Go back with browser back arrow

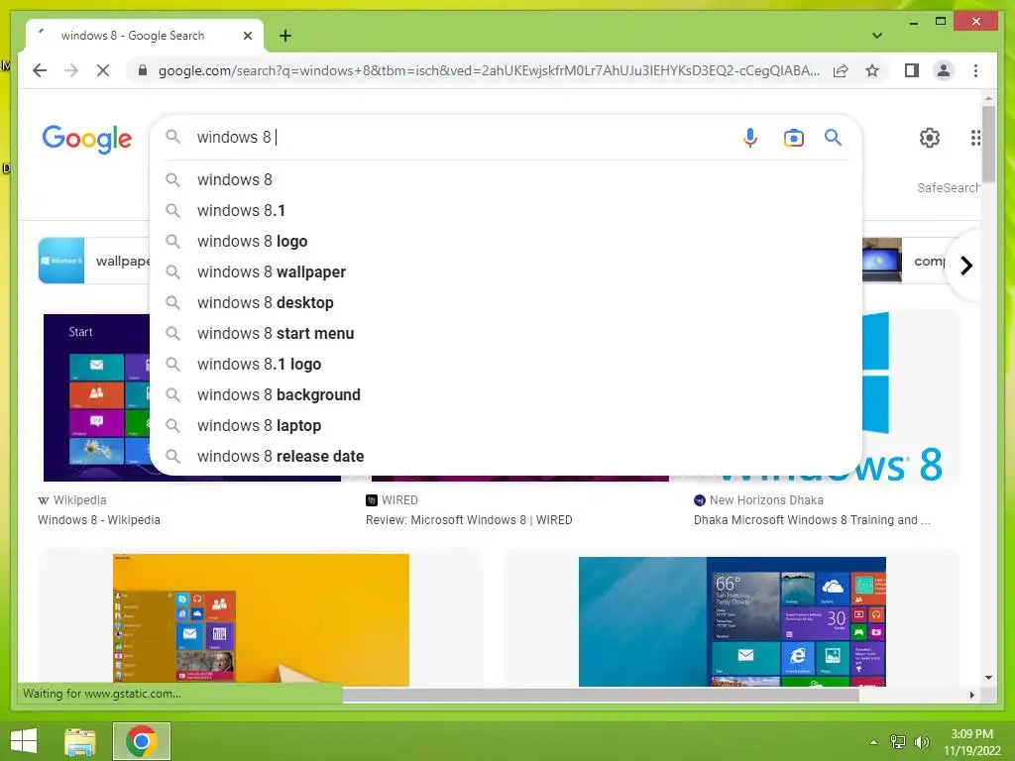40,70
